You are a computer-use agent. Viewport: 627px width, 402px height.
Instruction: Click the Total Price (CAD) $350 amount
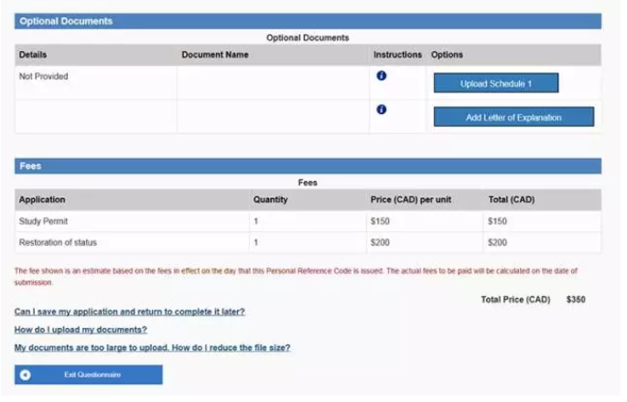[x=576, y=300]
